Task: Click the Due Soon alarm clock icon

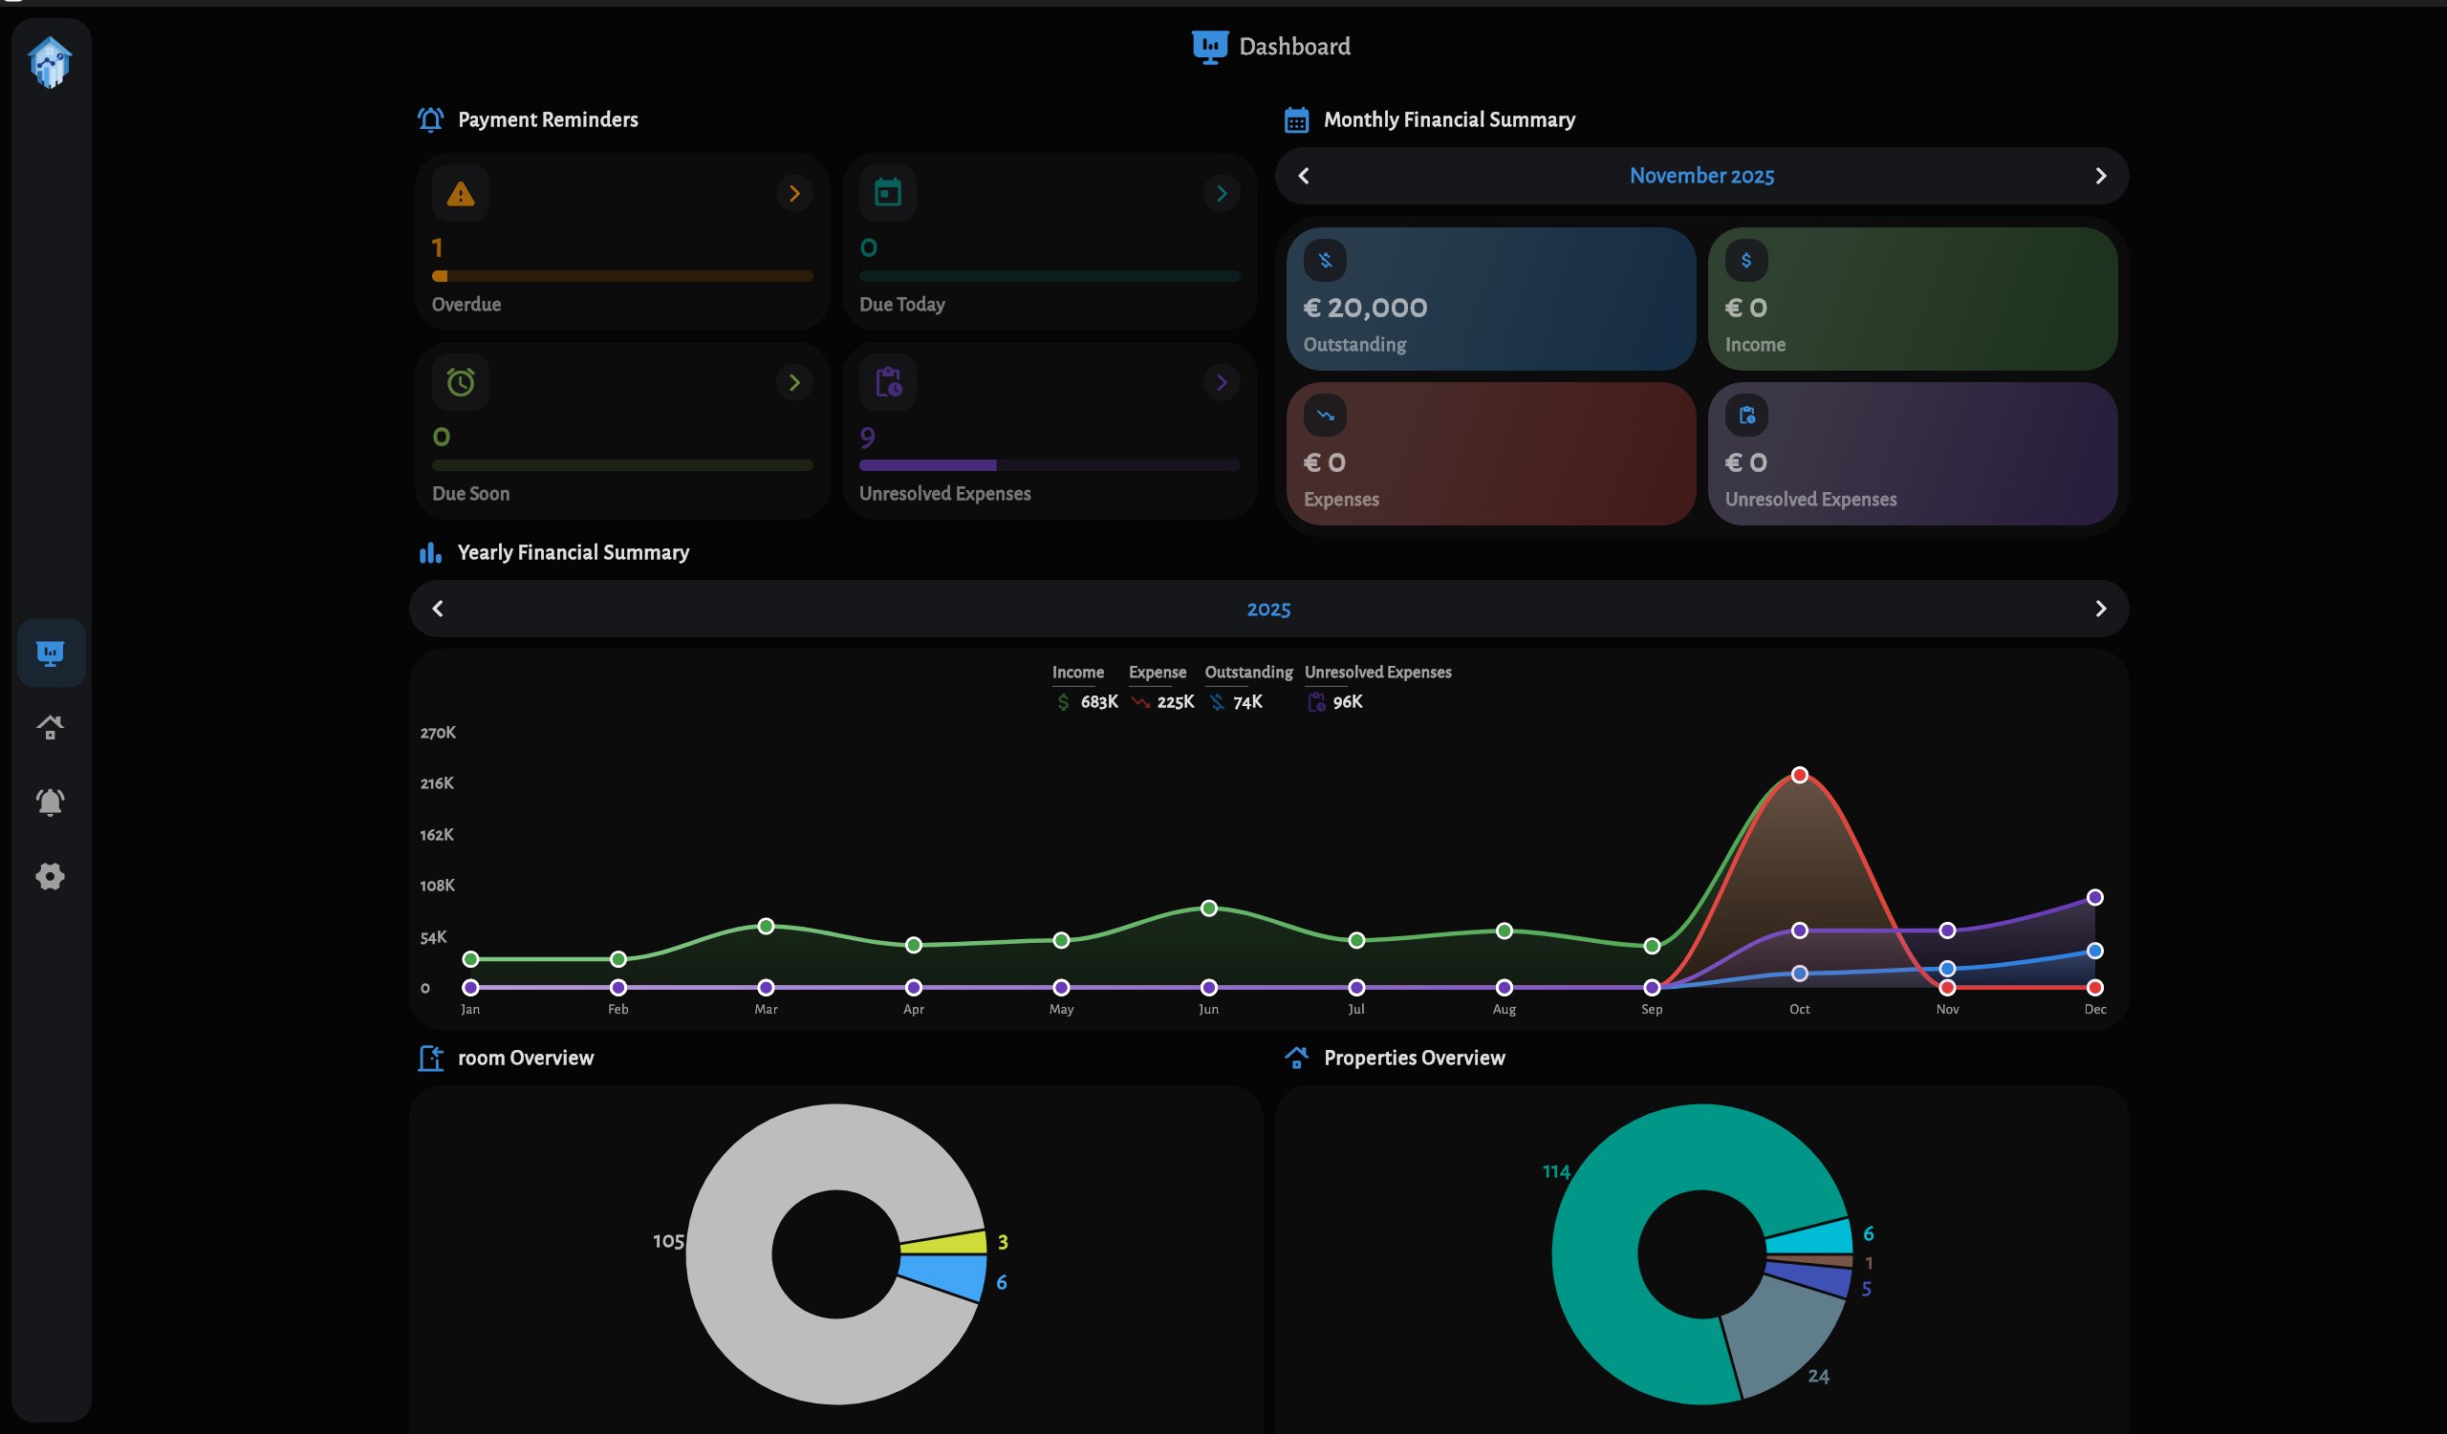Action: tap(461, 381)
